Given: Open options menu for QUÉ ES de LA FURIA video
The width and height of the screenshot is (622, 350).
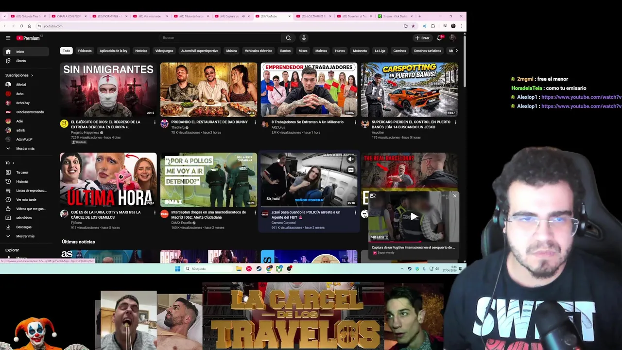Looking at the screenshot, I should coord(155,213).
